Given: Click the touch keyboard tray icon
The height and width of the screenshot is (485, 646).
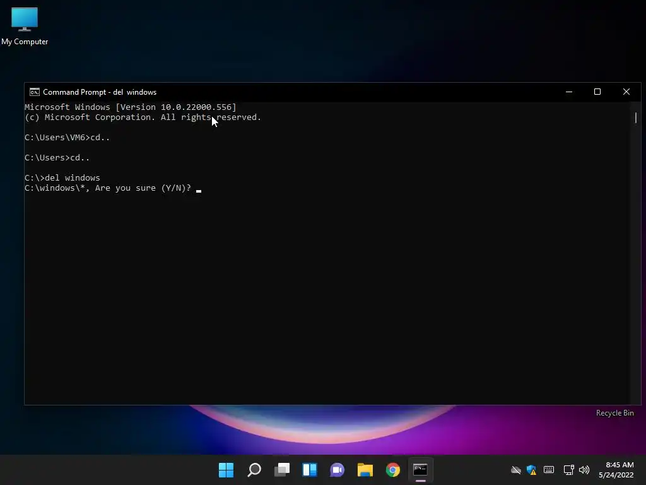Looking at the screenshot, I should [549, 470].
